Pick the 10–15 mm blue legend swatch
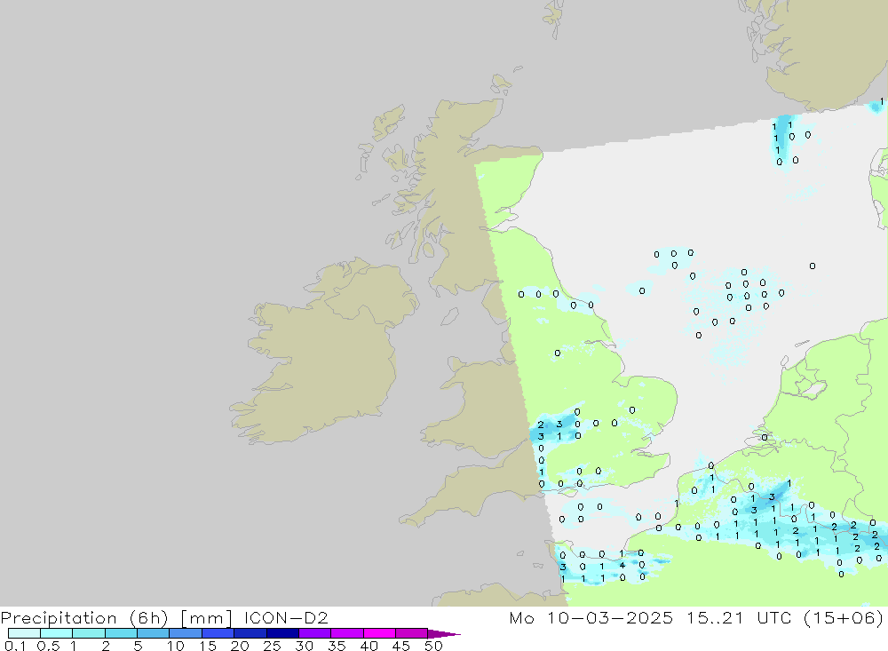 [185, 633]
